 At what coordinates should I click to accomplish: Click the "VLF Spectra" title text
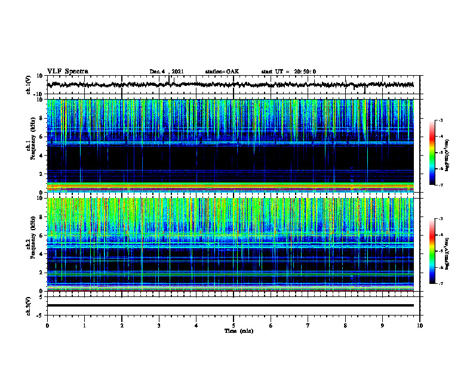pos(67,72)
